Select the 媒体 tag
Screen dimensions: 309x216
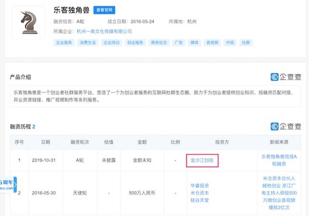point(194,42)
